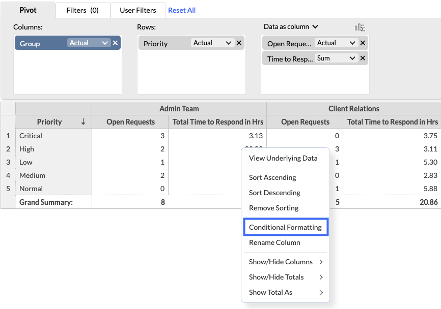Click the Reset All link
441x309 pixels.
[x=182, y=10]
